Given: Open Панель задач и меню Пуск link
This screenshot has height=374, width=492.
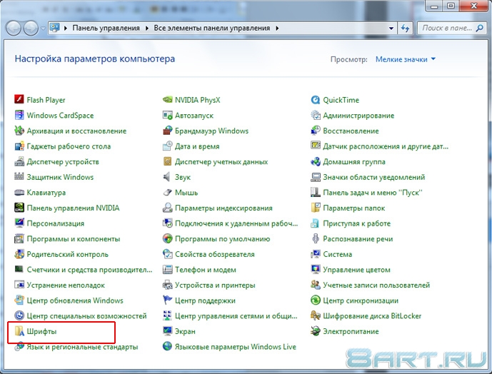Looking at the screenshot, I should (x=373, y=192).
